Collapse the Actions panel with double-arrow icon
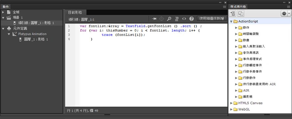The width and height of the screenshot is (292, 119). click(220, 2)
